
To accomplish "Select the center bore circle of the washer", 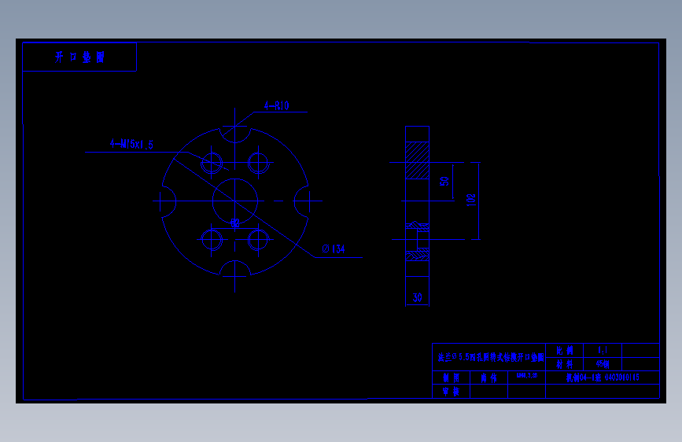I will click(x=235, y=201).
